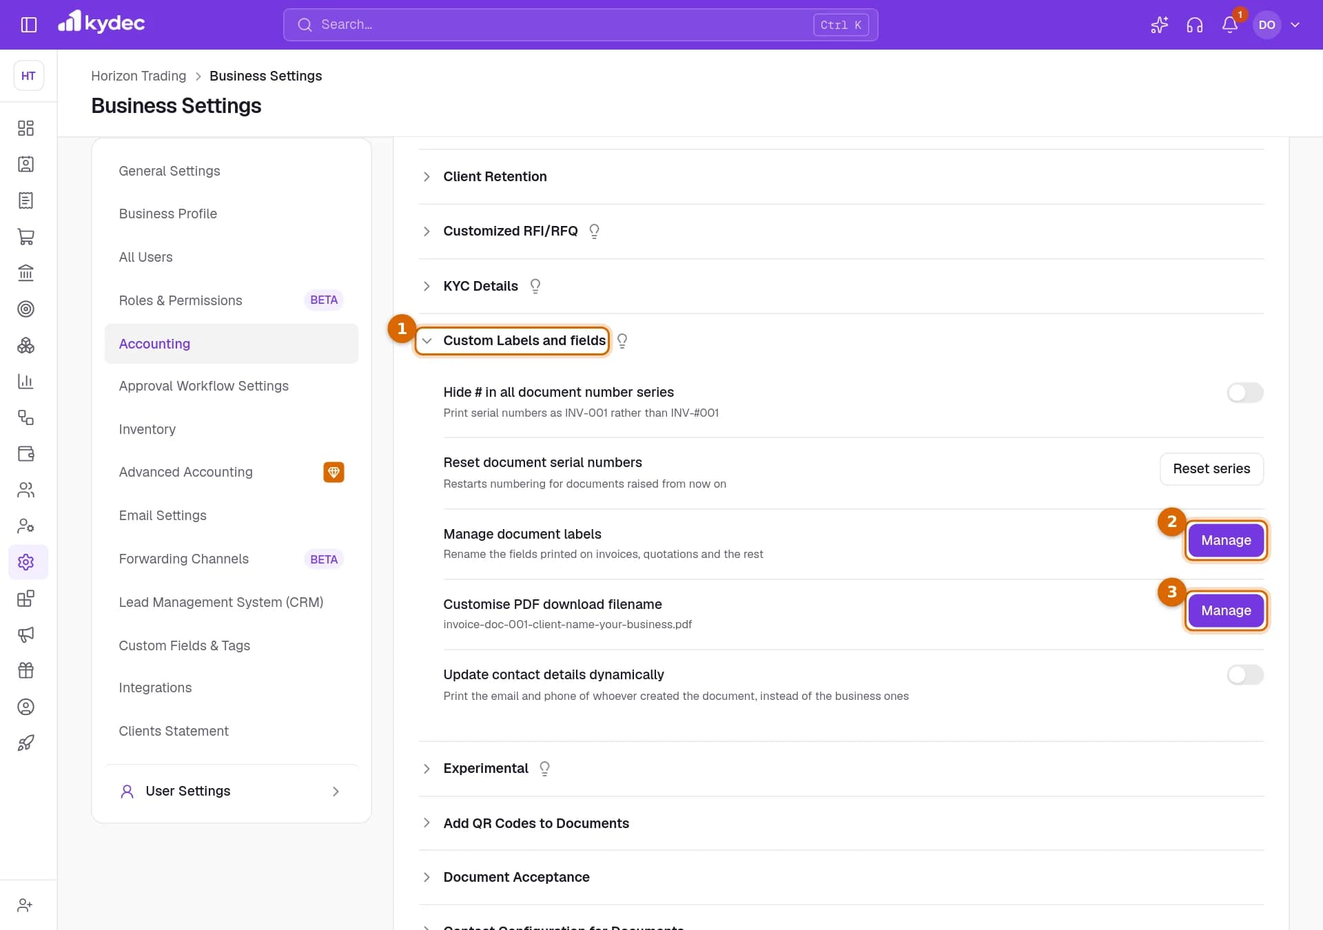Open the settings gear icon in the sidebar
This screenshot has width=1323, height=930.
(25, 562)
